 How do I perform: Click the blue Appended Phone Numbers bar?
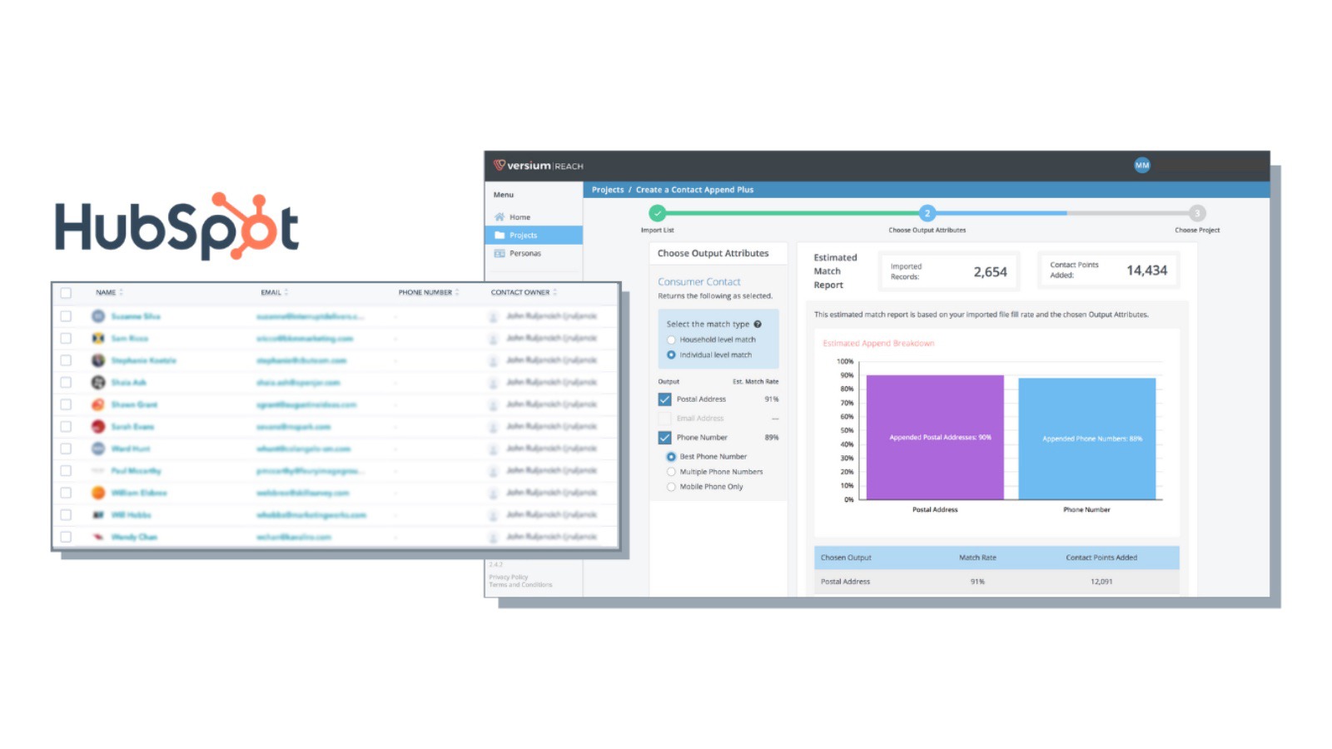[x=1087, y=439]
